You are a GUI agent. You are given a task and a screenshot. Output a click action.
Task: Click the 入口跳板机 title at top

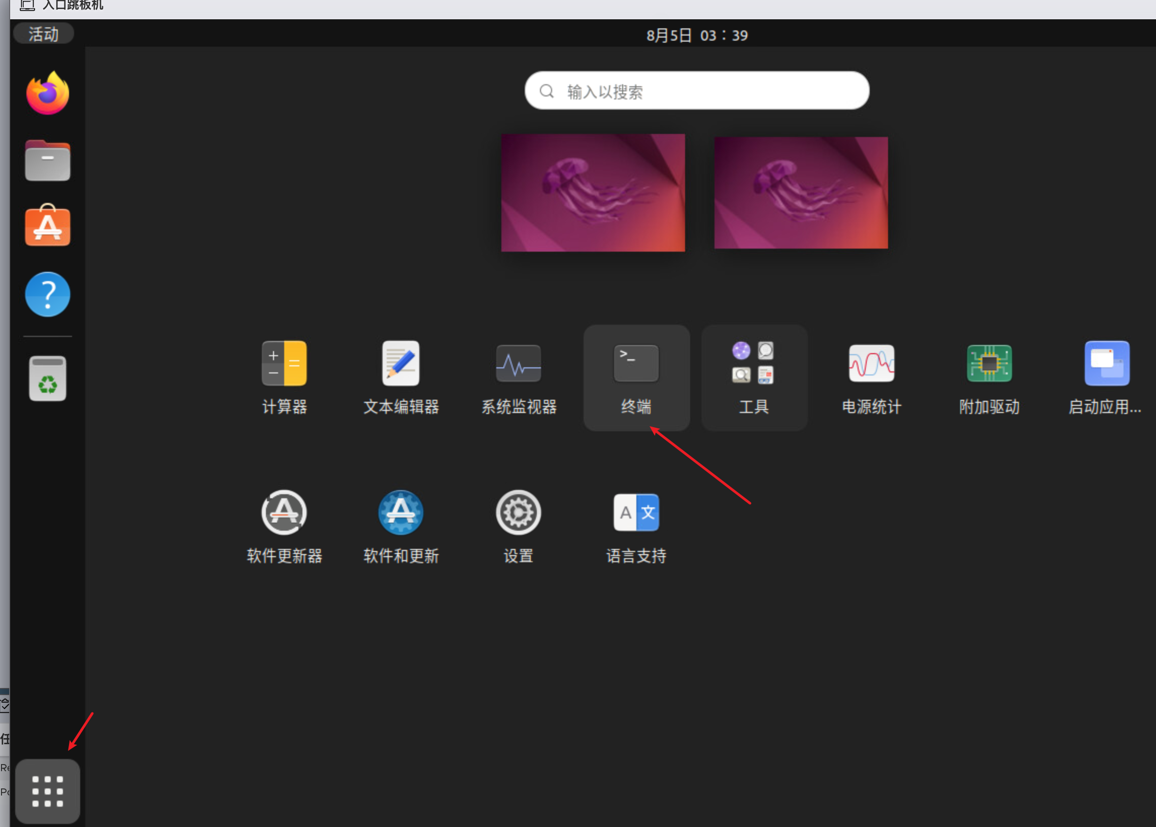(73, 5)
